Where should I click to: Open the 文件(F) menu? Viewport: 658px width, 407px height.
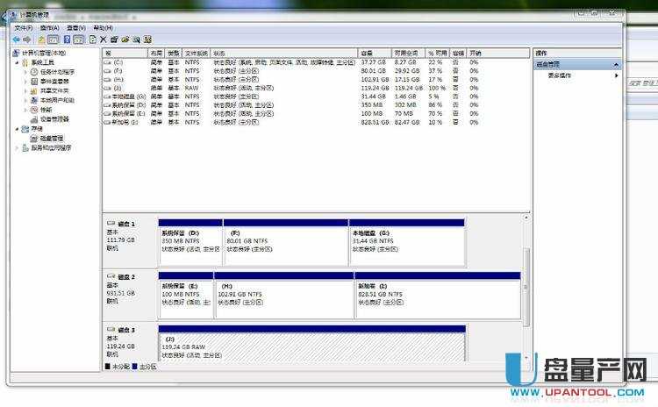(x=23, y=28)
